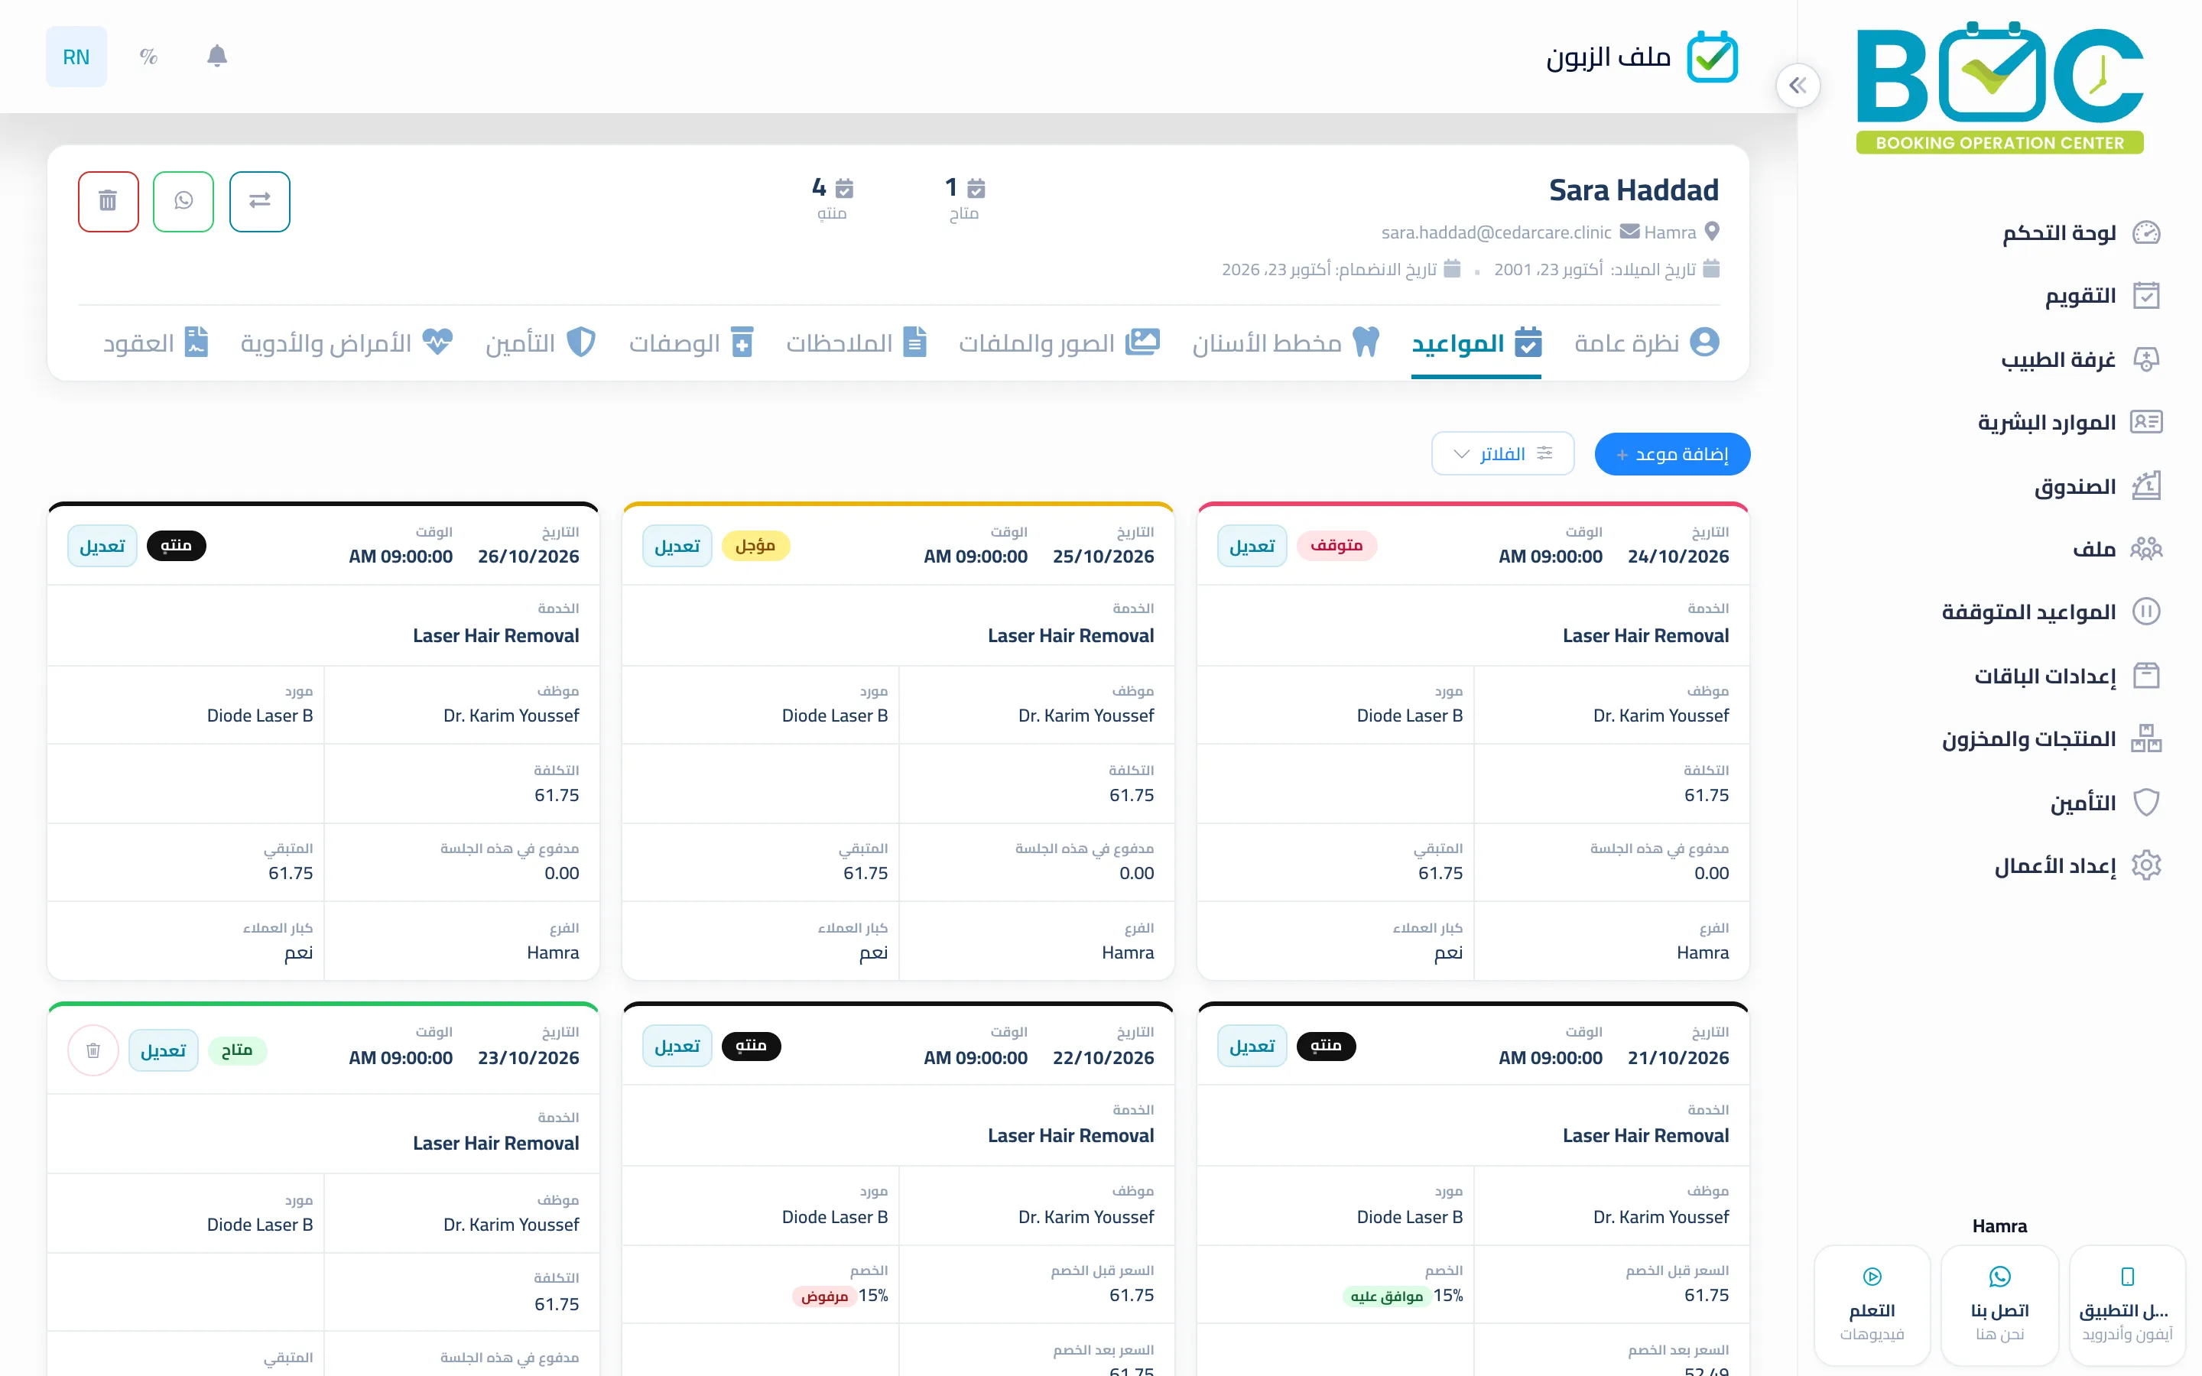Click the RN user avatar
The height and width of the screenshot is (1376, 2202).
(x=76, y=57)
